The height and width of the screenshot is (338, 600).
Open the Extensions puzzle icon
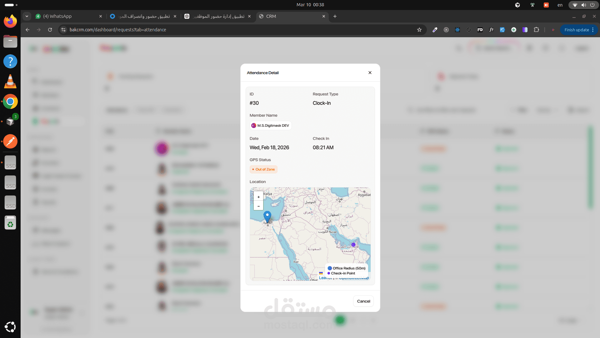(x=537, y=30)
